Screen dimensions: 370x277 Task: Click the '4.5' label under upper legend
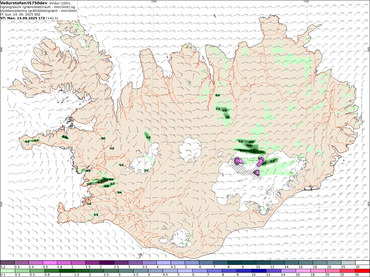coord(173,267)
